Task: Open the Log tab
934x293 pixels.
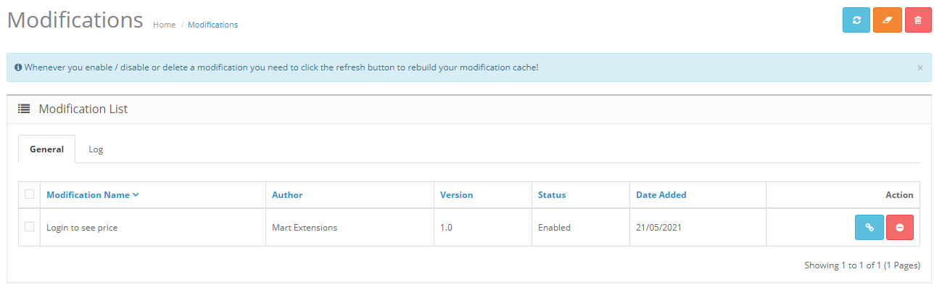Action: click(96, 149)
